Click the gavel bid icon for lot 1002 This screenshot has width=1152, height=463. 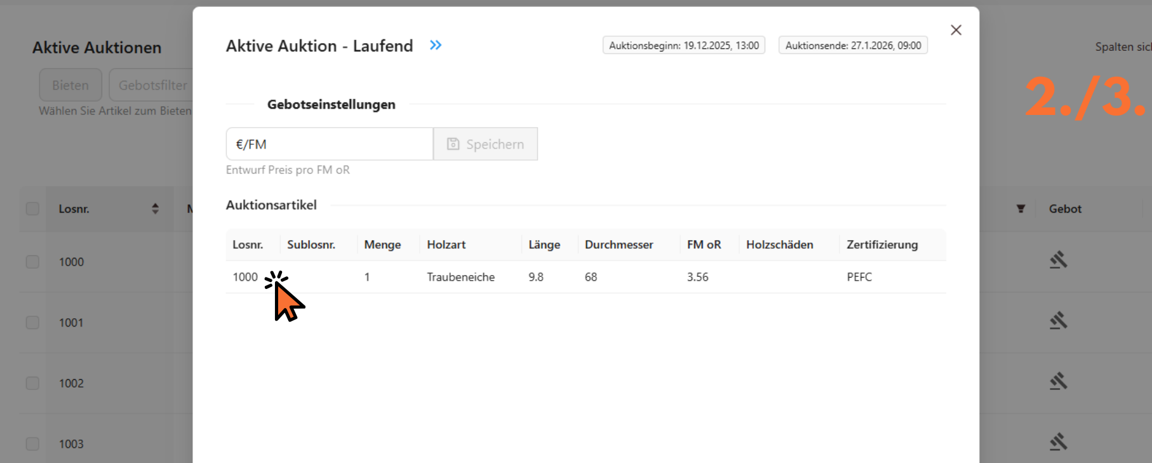pyautogui.click(x=1058, y=382)
